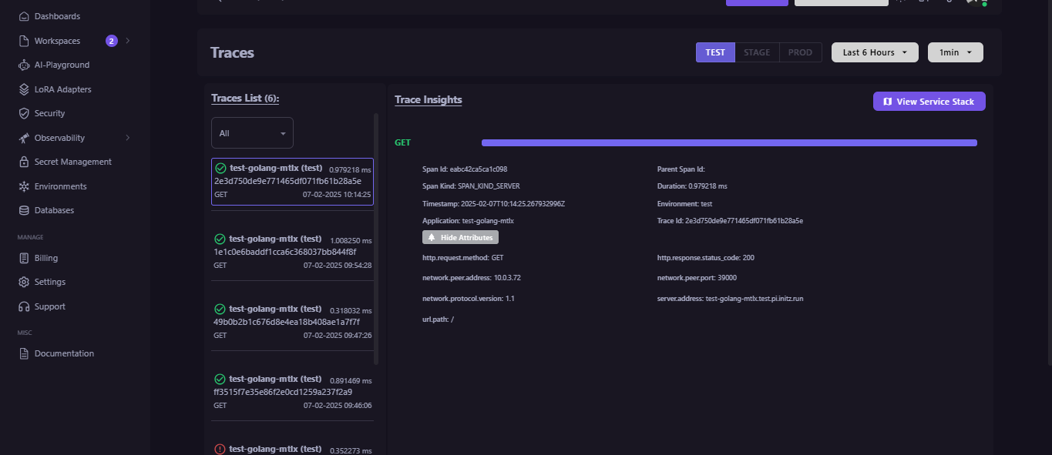Open the Last 6 Hours time range dropdown
The image size is (1052, 455).
(875, 52)
